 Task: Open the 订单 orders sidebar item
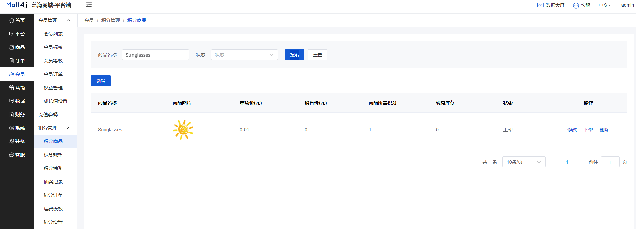17,61
